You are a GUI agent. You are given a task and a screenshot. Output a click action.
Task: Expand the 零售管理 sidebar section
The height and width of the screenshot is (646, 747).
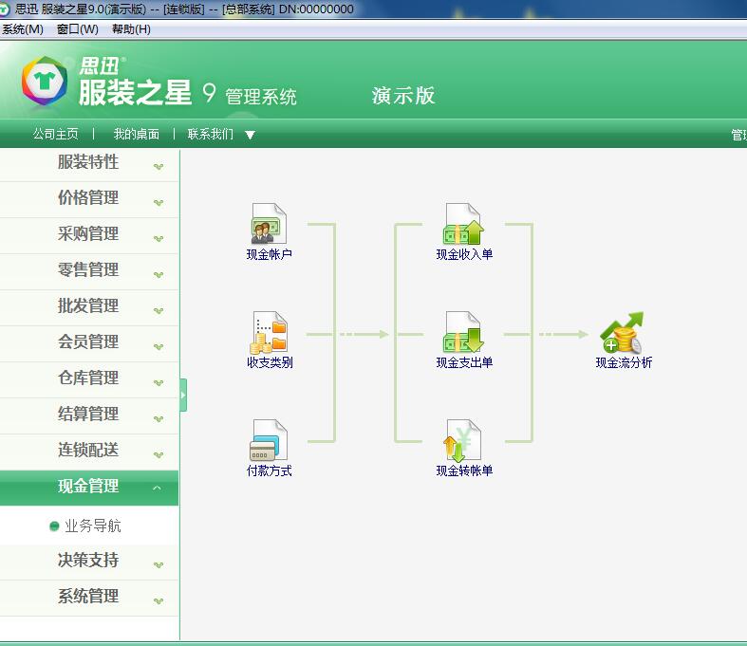[89, 271]
